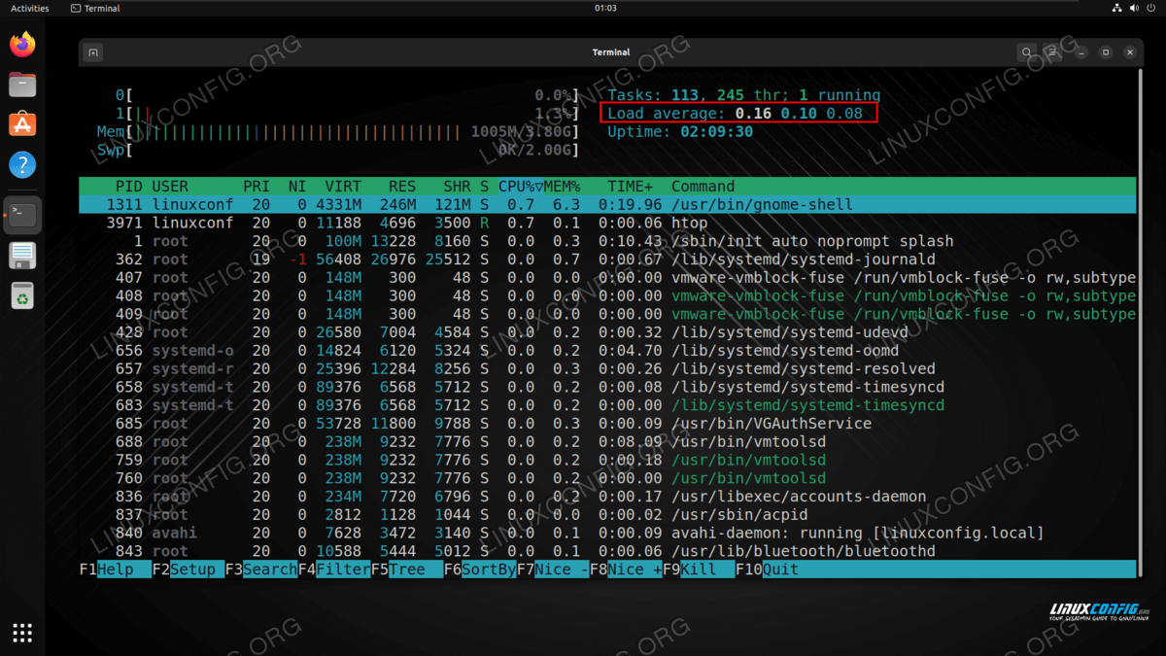Select the htop process row
The height and width of the screenshot is (656, 1166).
(607, 224)
